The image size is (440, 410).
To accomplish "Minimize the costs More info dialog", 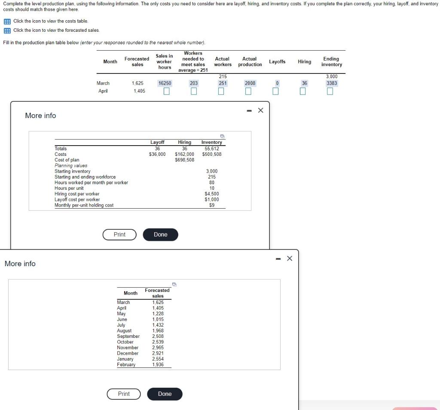I will [x=248, y=110].
